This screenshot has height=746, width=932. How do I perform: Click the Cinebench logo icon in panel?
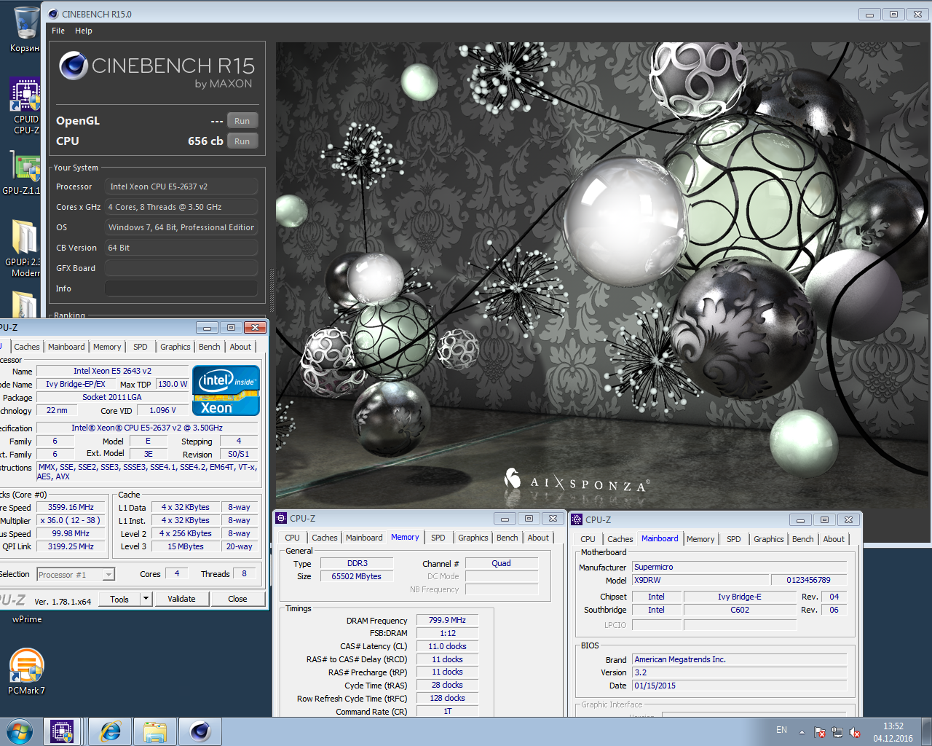pyautogui.click(x=74, y=66)
